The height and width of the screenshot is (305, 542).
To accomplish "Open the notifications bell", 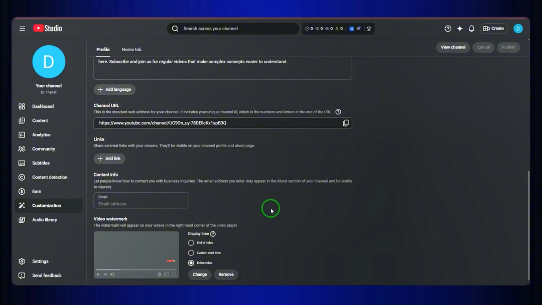I will 471,29.
